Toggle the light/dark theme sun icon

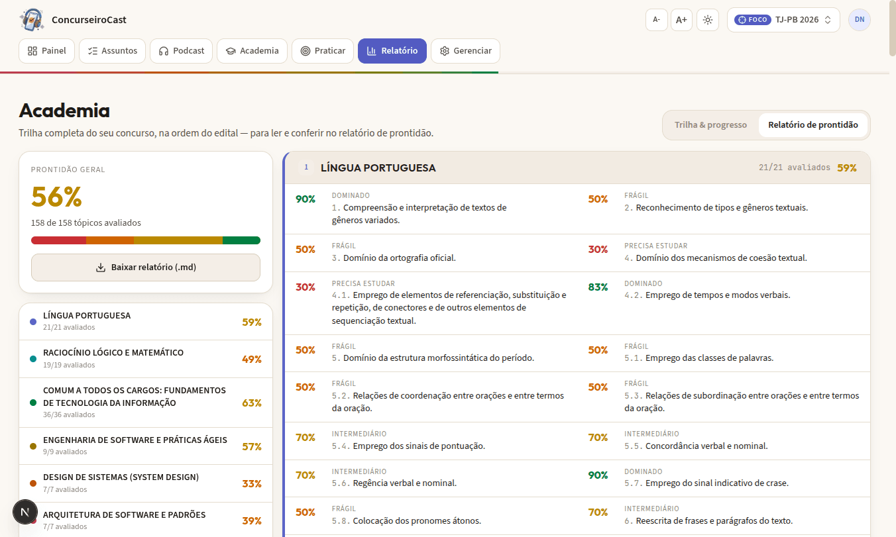click(708, 20)
